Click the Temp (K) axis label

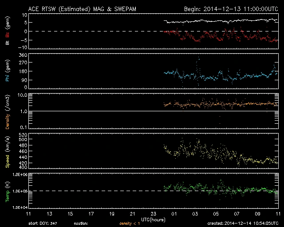[8, 191]
